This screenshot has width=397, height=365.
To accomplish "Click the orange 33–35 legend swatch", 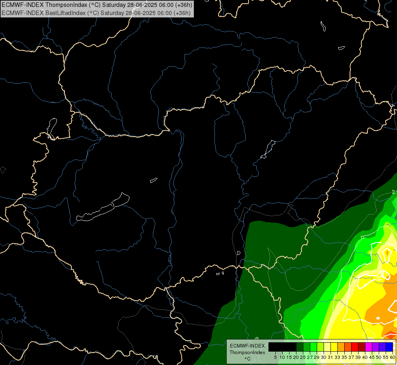I will pyautogui.click(x=341, y=347).
